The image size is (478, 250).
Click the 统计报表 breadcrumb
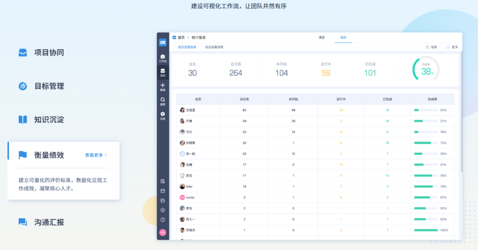coord(199,37)
